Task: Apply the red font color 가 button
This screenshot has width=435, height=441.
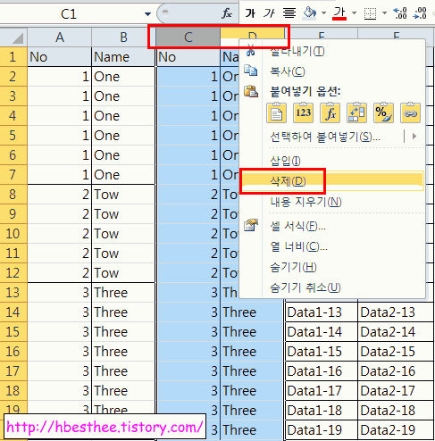Action: coord(339,13)
